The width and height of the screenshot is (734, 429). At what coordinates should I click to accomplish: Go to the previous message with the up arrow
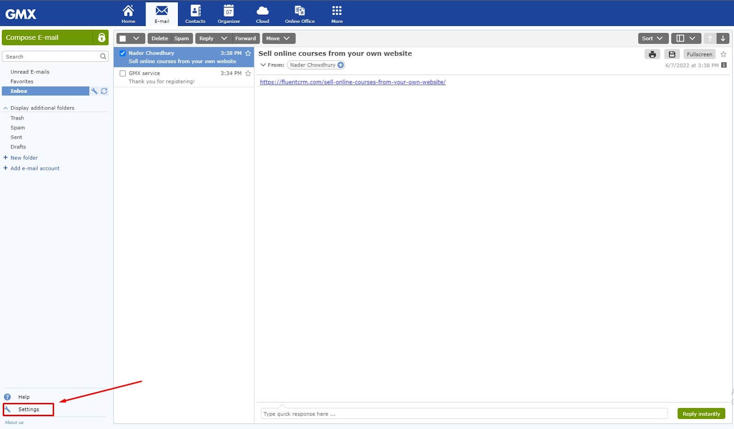point(710,38)
